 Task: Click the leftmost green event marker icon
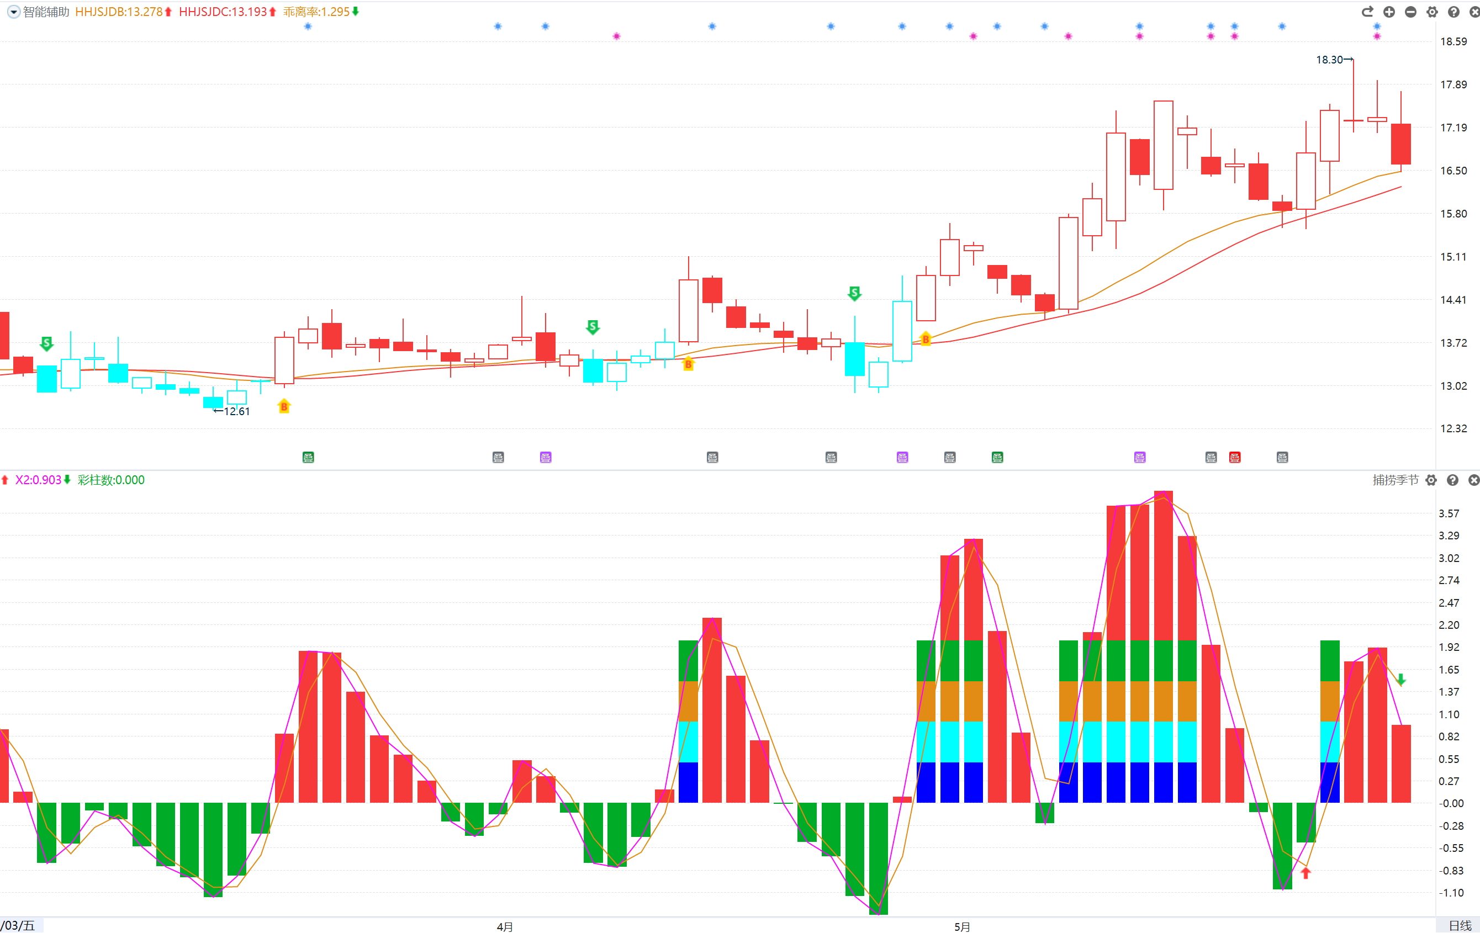[309, 457]
